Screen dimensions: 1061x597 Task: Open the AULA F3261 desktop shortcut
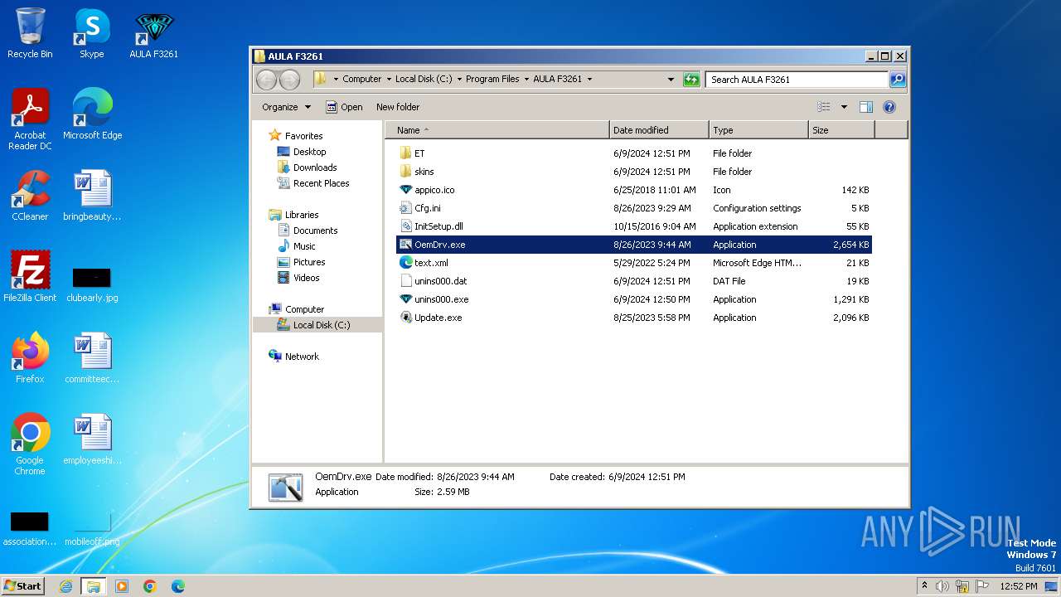pos(153,33)
